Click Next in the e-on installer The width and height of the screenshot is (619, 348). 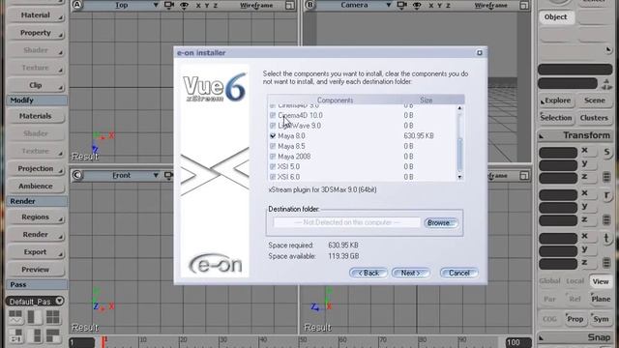(410, 273)
